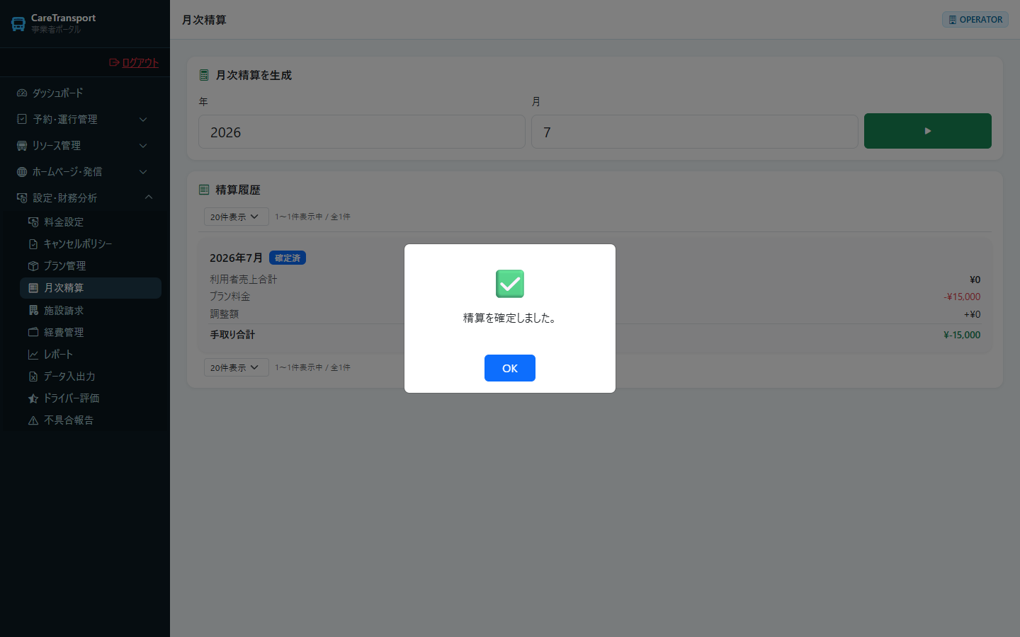1020x637 pixels.
Task: Expand the ホームページ・発信 chevron
Action: click(143, 172)
